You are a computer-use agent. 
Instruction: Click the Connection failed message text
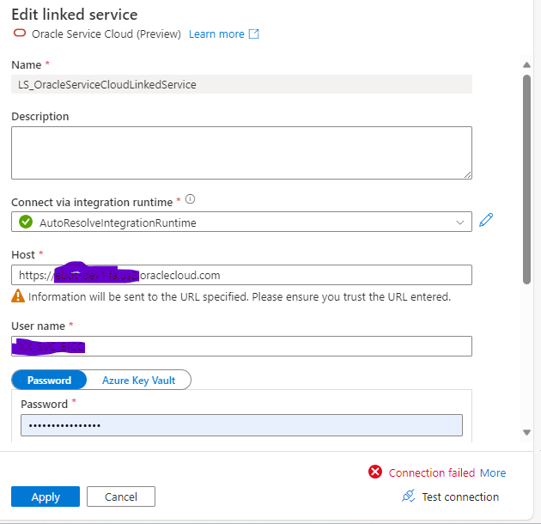[432, 472]
